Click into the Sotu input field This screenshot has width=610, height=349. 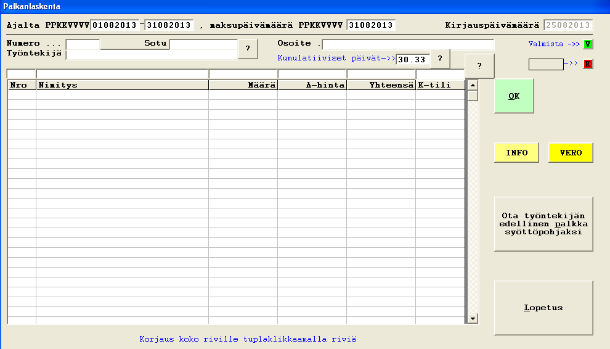(203, 44)
